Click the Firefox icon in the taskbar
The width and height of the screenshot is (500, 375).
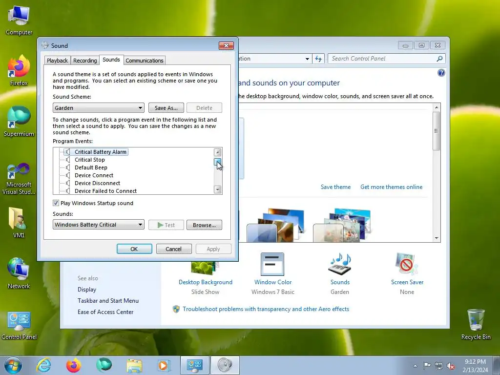click(x=73, y=365)
